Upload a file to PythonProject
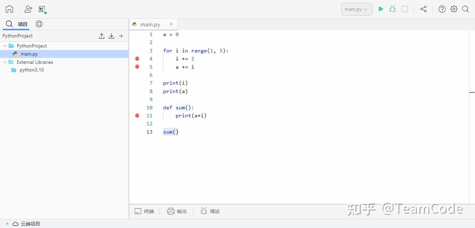This screenshot has height=228, width=475. click(102, 36)
